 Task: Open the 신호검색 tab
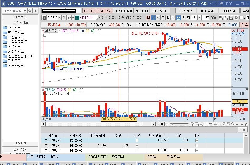[20, 144]
